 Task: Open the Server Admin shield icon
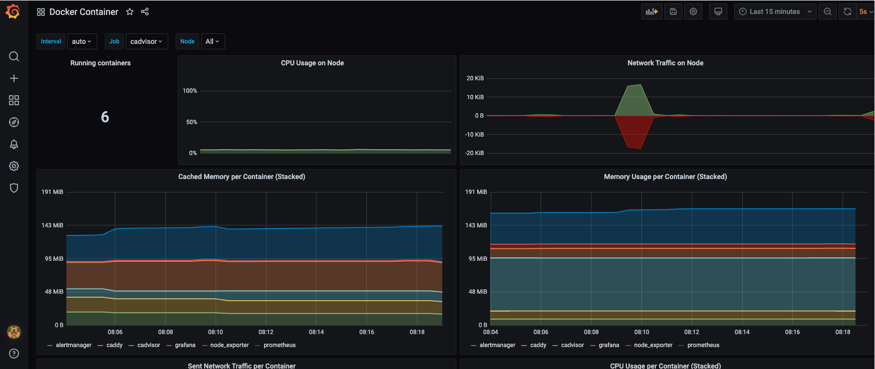pyautogui.click(x=14, y=188)
